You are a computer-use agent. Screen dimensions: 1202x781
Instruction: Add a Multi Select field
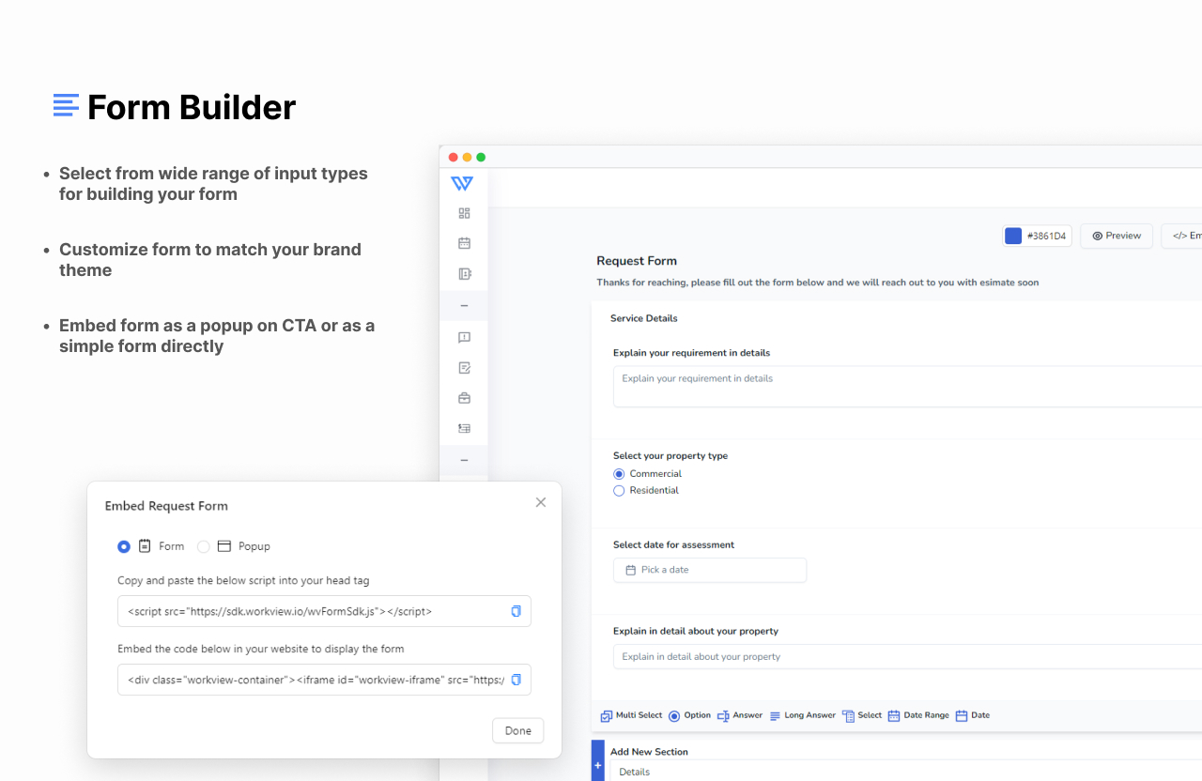tap(631, 715)
